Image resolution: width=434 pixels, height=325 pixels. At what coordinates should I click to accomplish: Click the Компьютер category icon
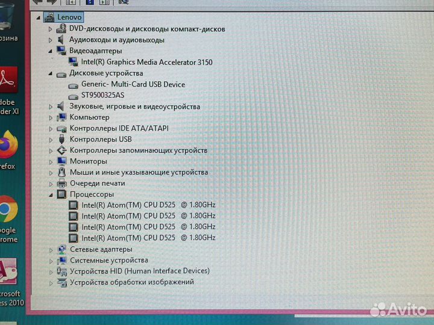[x=61, y=117]
